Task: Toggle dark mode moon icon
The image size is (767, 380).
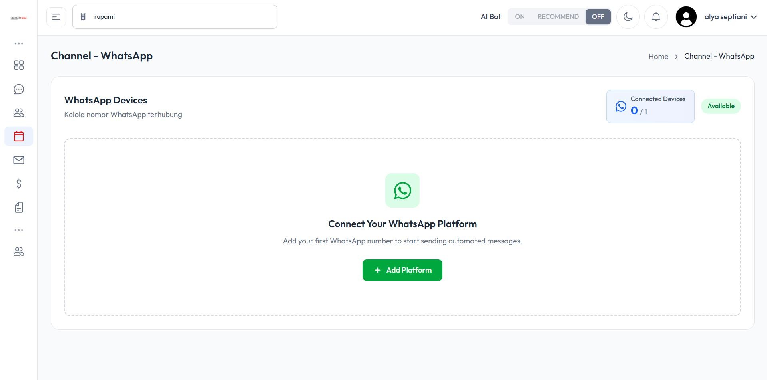Action: (x=628, y=17)
